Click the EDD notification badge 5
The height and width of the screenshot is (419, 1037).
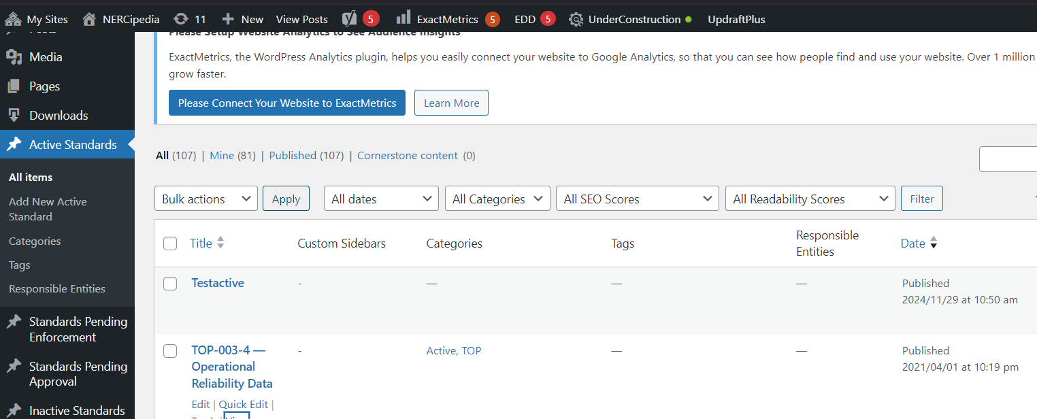pyautogui.click(x=548, y=19)
